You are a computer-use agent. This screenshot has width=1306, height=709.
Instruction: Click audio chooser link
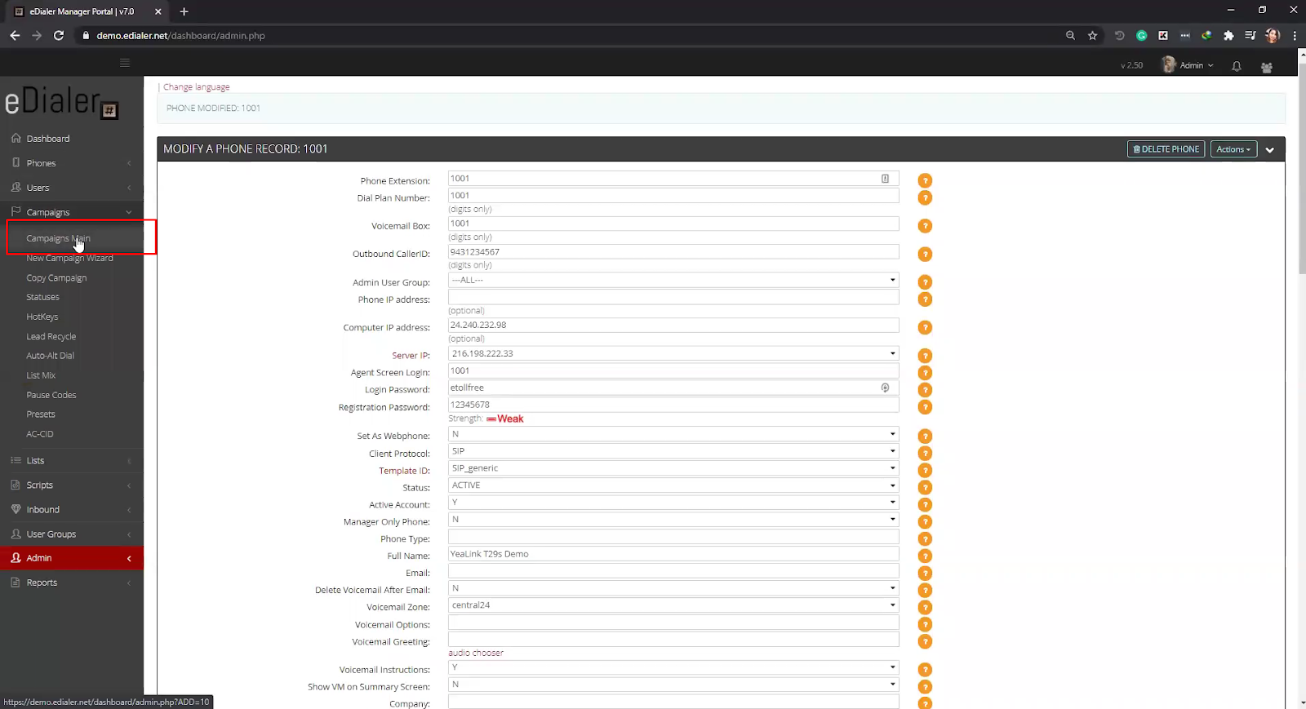(x=476, y=653)
